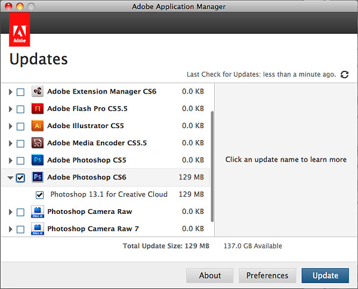The image size is (358, 289).
Task: Click the Adobe Flash Pro CS5.5 icon
Action: point(37,109)
